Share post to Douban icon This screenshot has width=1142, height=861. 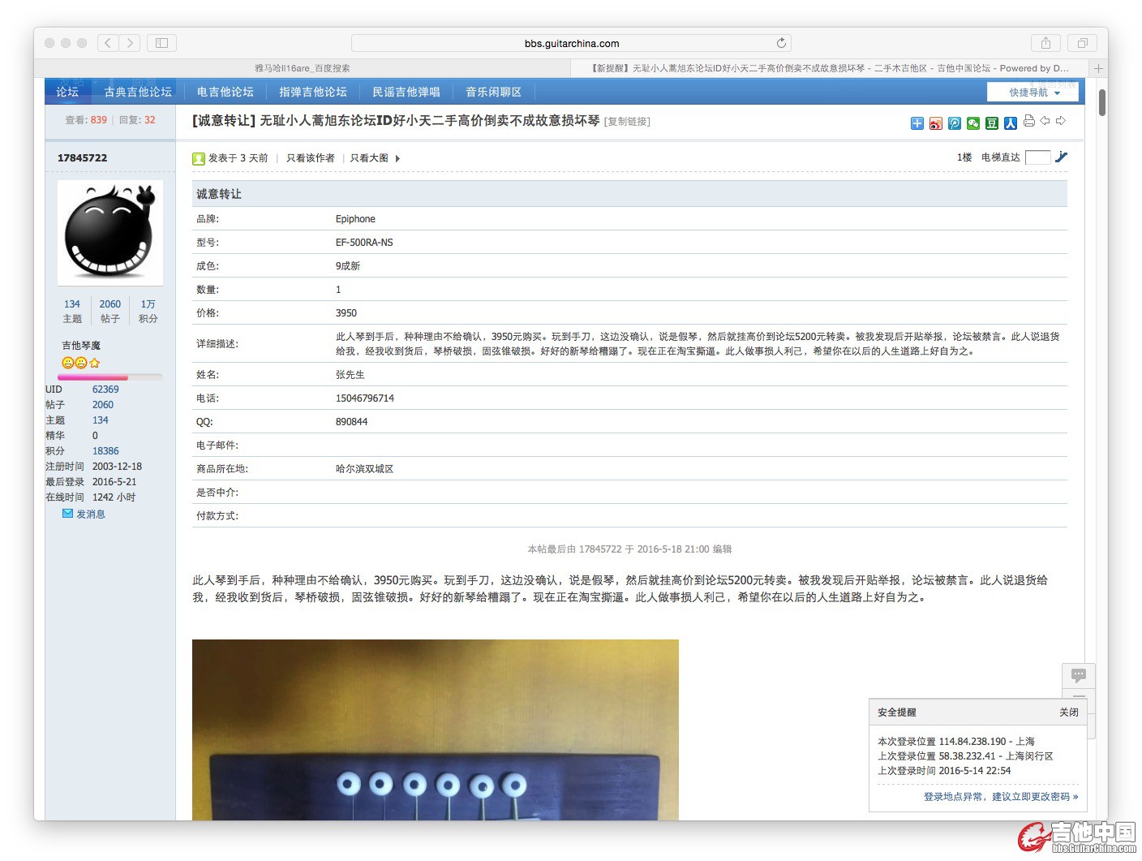coord(992,123)
